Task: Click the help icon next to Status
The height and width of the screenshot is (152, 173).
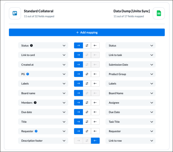Action: tap(31, 45)
